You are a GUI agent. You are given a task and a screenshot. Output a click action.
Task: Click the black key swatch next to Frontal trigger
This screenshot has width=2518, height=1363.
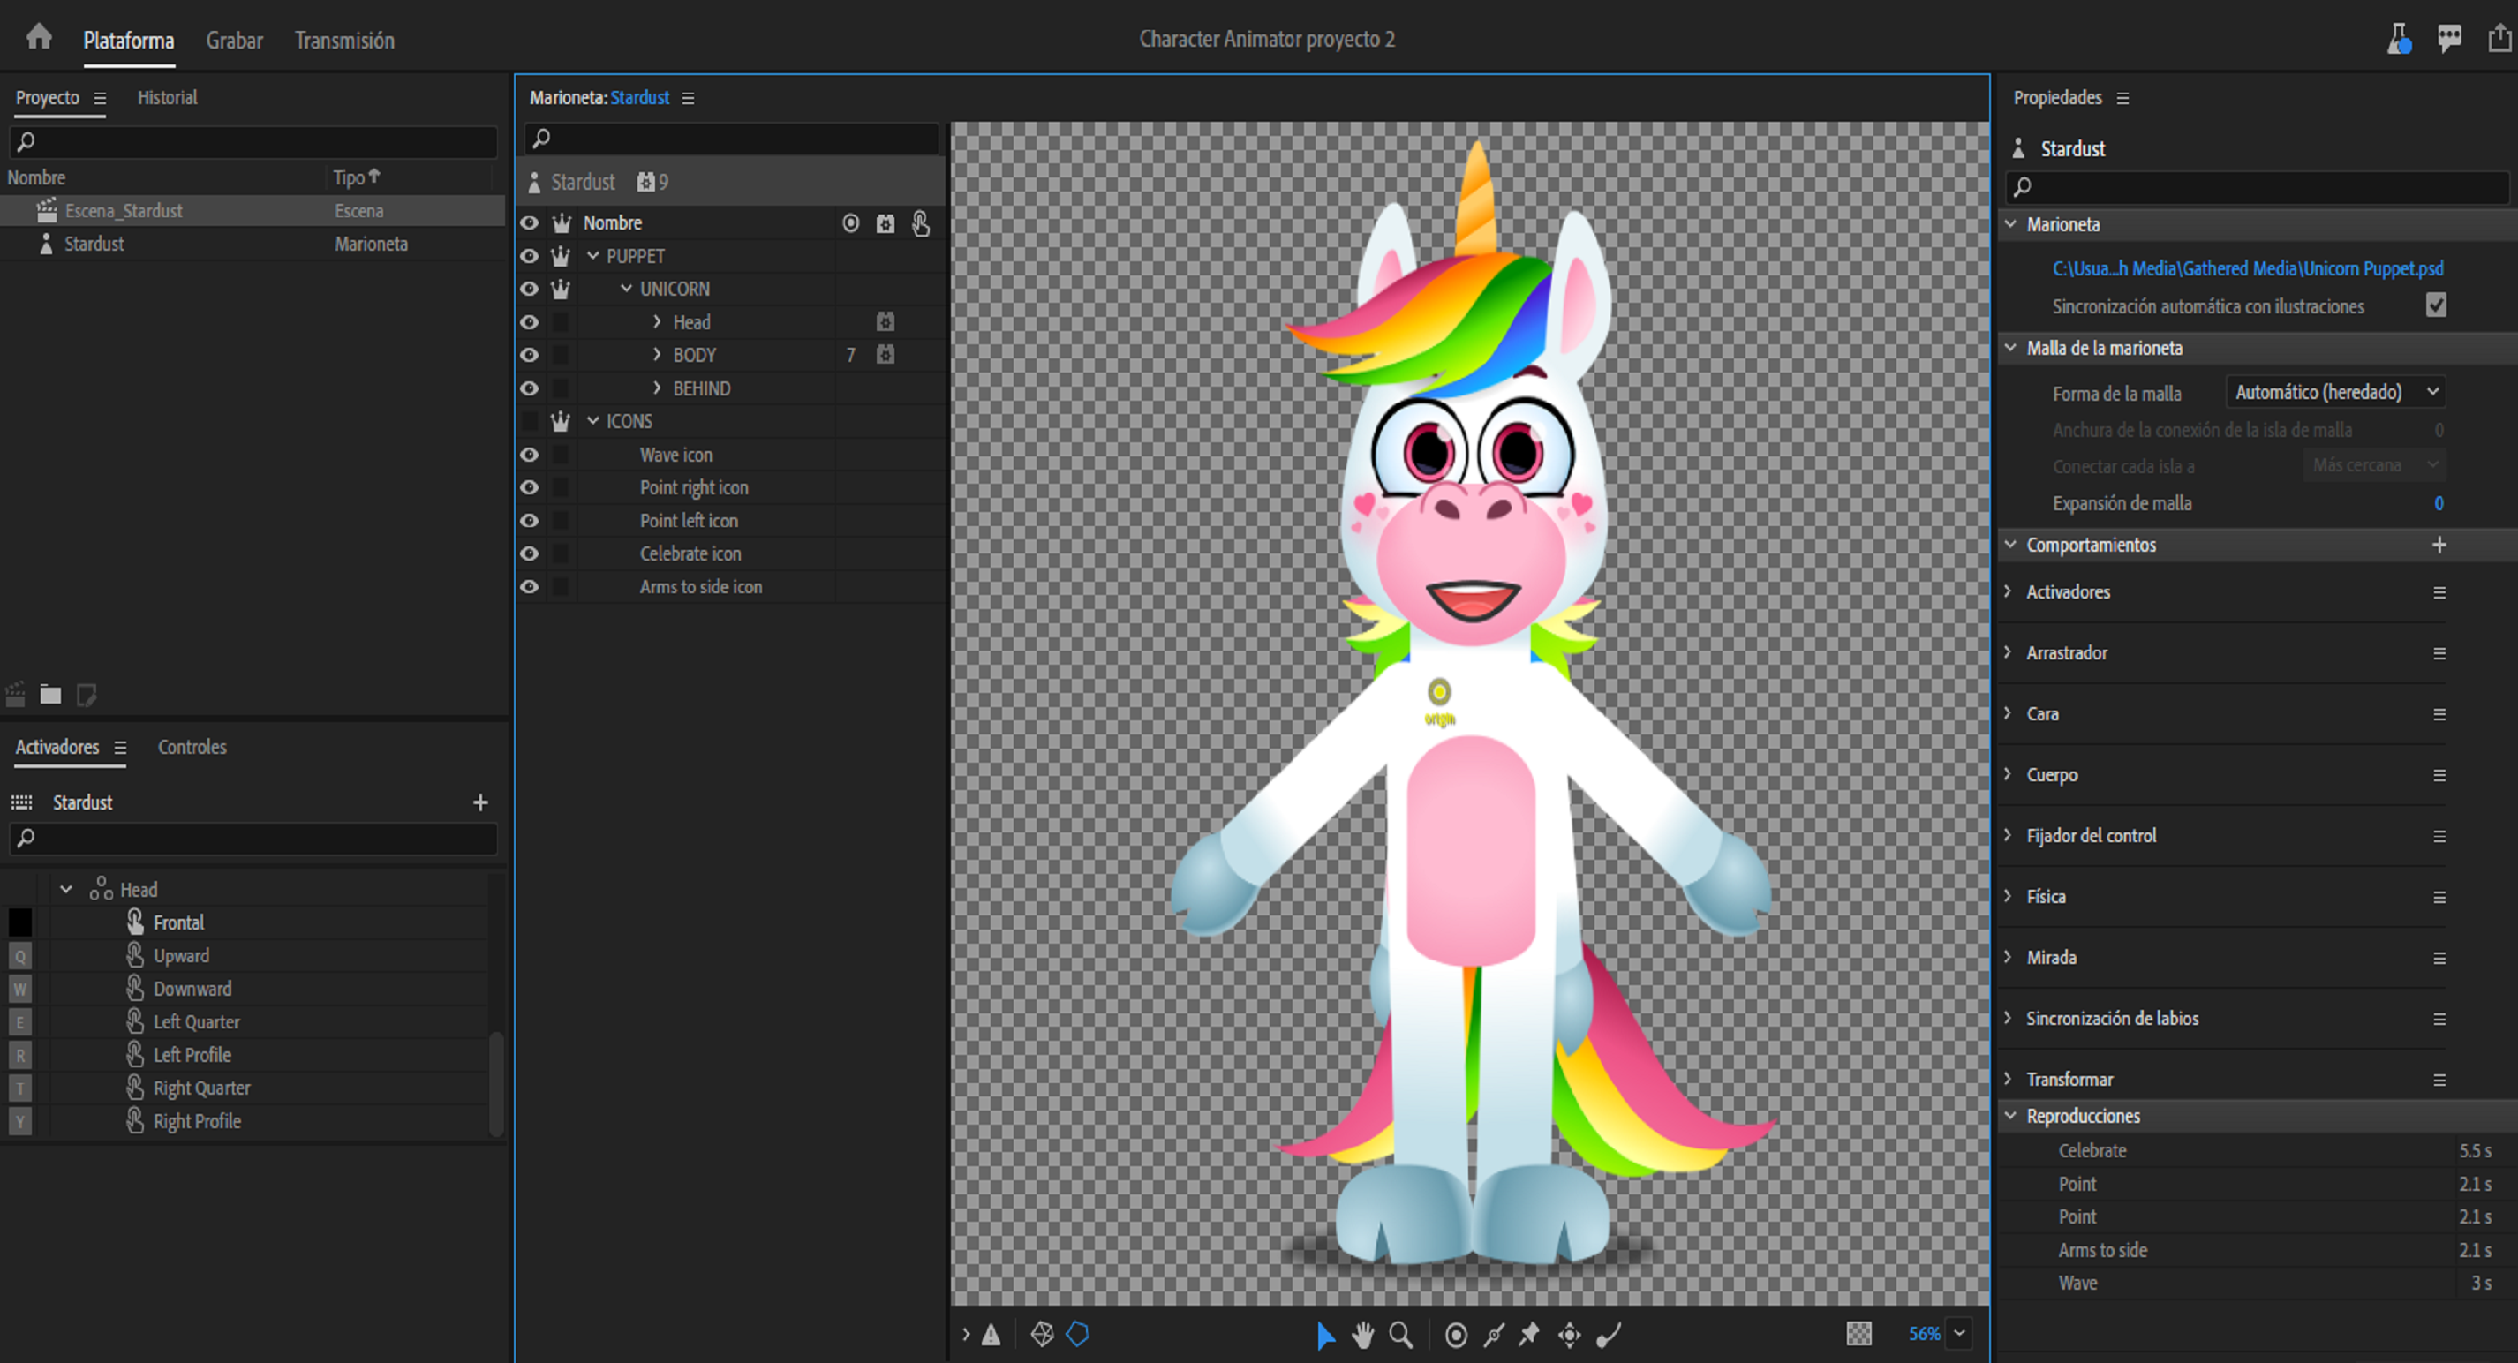coord(20,922)
